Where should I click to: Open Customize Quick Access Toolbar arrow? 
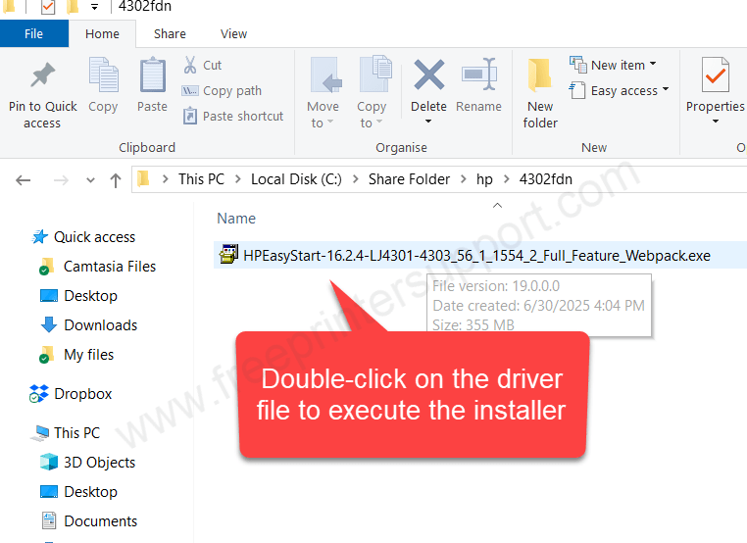point(95,7)
